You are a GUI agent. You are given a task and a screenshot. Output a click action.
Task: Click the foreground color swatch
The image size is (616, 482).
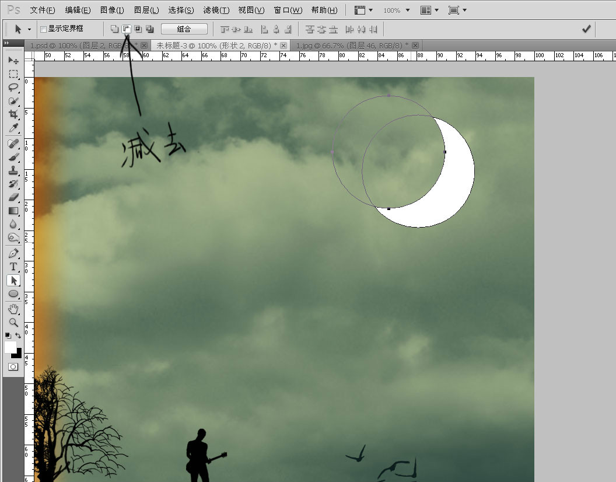(10, 347)
